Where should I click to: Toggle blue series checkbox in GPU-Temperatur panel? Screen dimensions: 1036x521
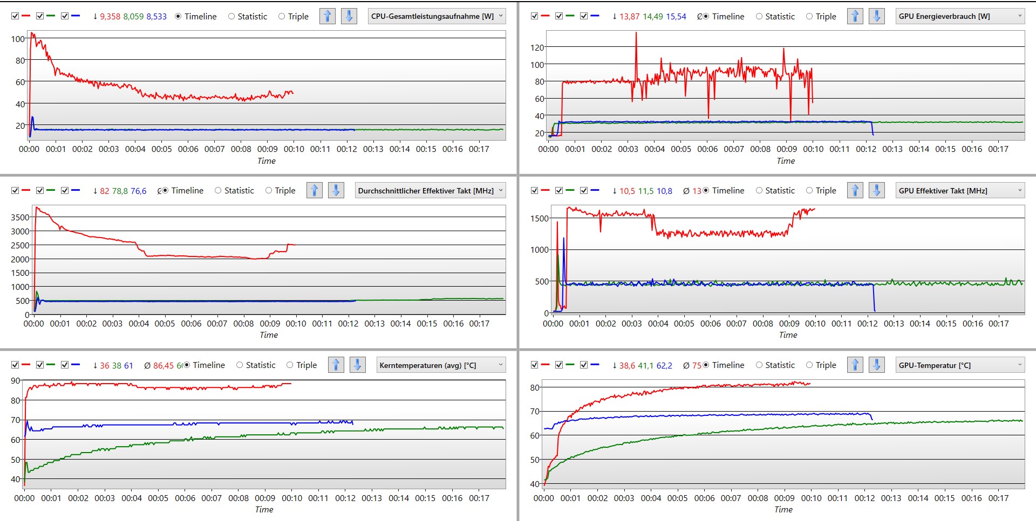[x=584, y=365]
